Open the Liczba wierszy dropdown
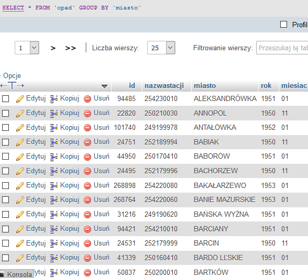The height and width of the screenshot is (278, 308). pos(161,48)
